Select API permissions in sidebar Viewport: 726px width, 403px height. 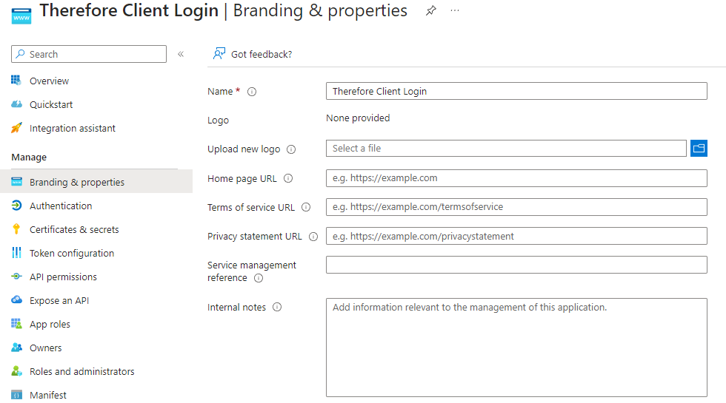pos(63,277)
